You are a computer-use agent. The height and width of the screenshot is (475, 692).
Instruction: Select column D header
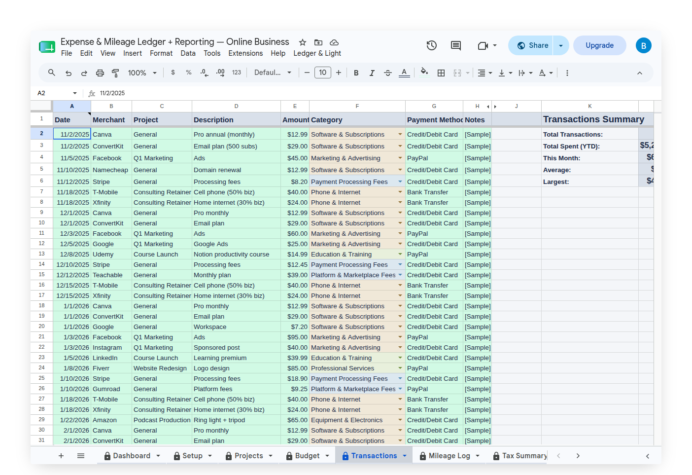pos(236,106)
